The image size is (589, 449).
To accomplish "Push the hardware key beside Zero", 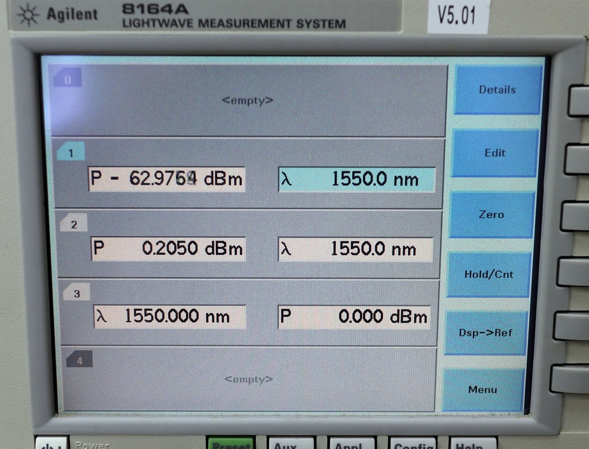I will (575, 216).
